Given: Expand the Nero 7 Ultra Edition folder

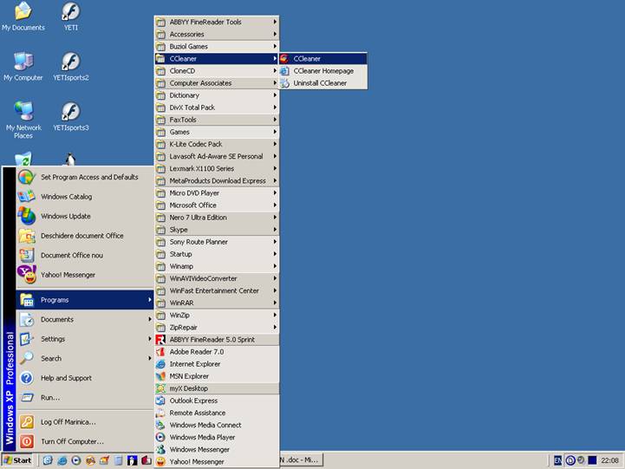Looking at the screenshot, I should (x=198, y=218).
